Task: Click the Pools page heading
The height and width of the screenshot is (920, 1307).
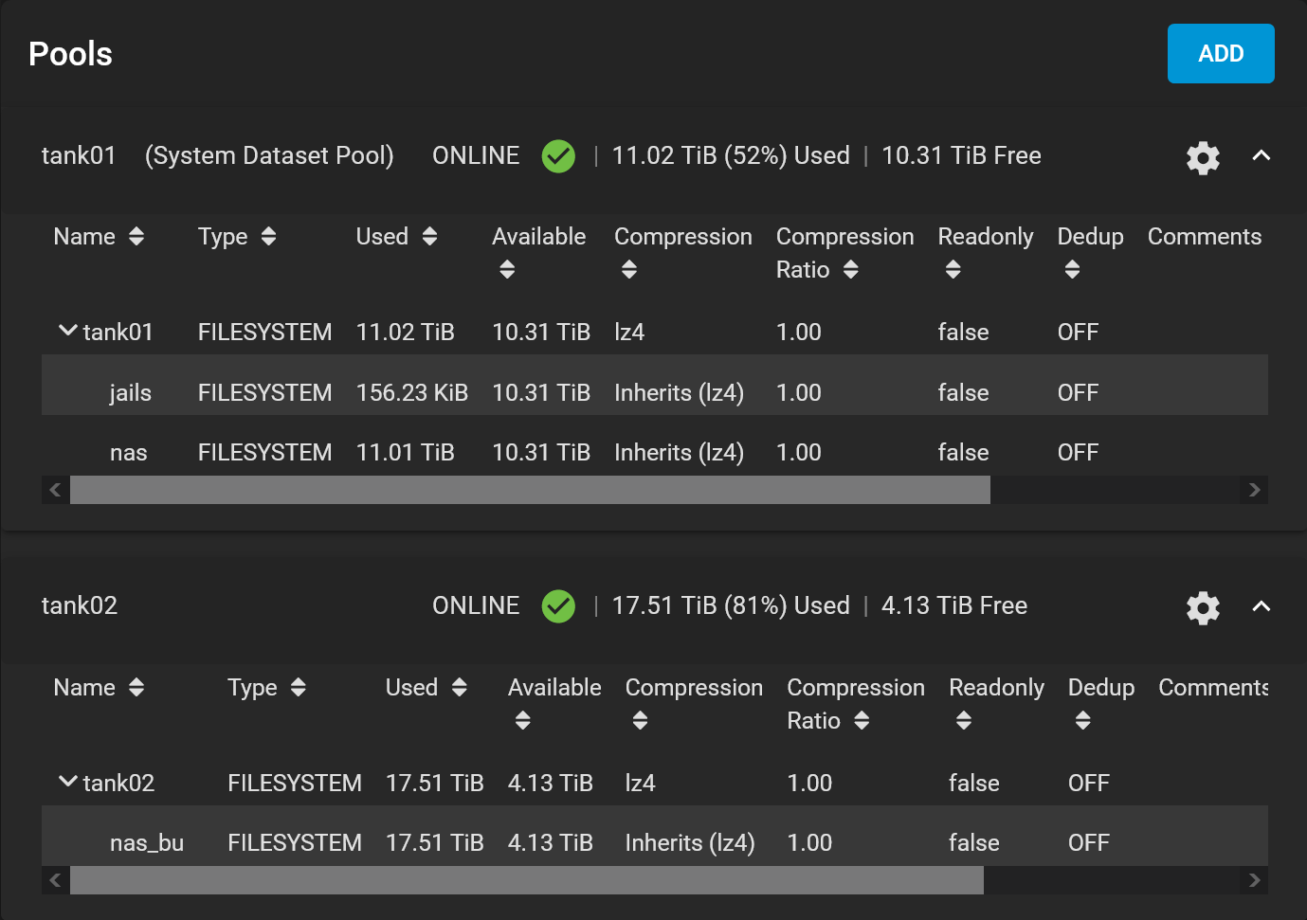Action: [70, 54]
